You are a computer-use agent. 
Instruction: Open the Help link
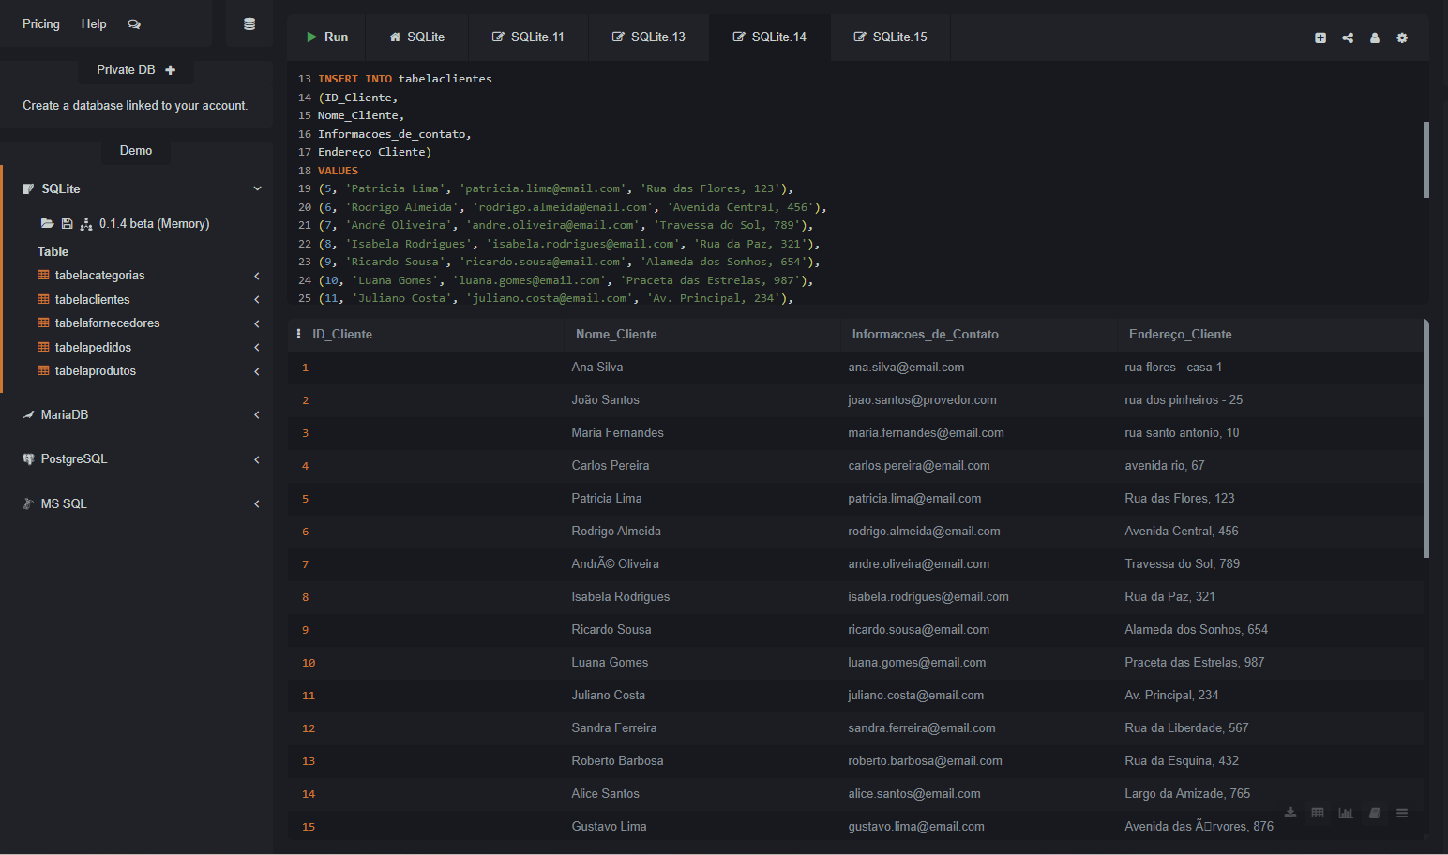[x=94, y=24]
